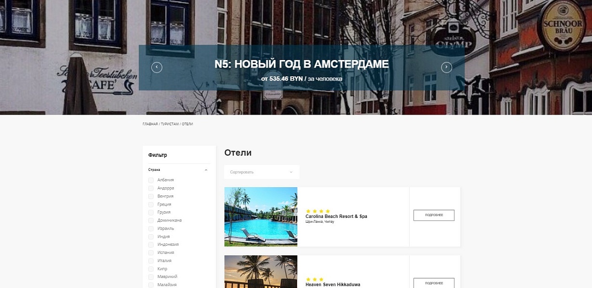Collapse the Страна filter section
Viewport: 592px width, 288px height.
[206, 170]
